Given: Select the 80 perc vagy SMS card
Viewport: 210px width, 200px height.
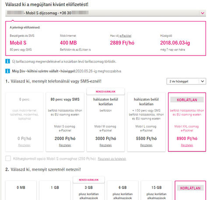Looking at the screenshot, I should (x=65, y=122).
